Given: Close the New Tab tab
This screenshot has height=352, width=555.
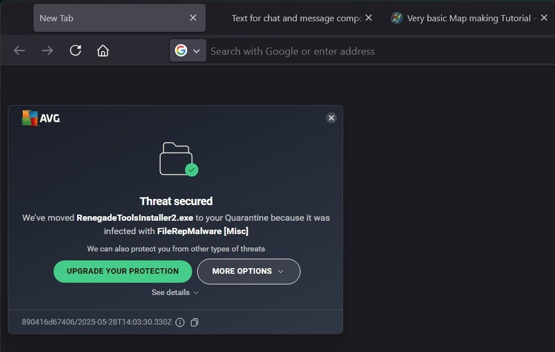Looking at the screenshot, I should tap(193, 18).
